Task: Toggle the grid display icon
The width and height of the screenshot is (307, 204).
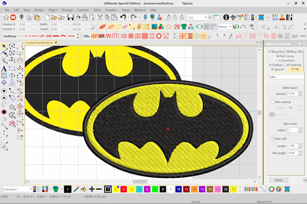Action: pyautogui.click(x=206, y=27)
